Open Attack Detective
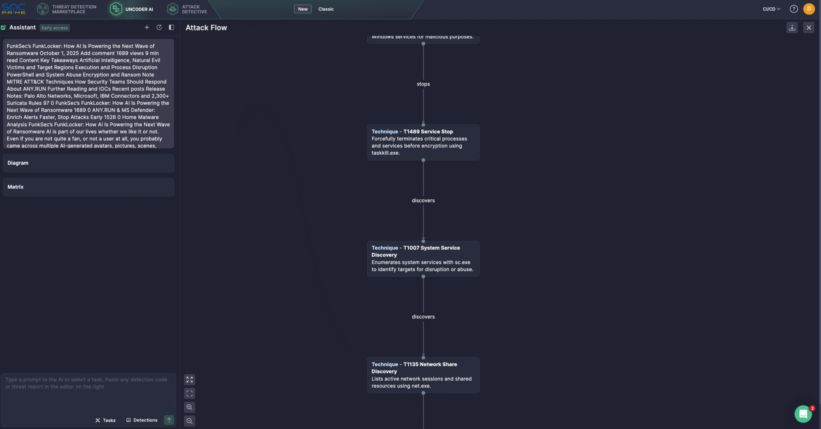Viewport: 821px width, 429px height. point(187,9)
